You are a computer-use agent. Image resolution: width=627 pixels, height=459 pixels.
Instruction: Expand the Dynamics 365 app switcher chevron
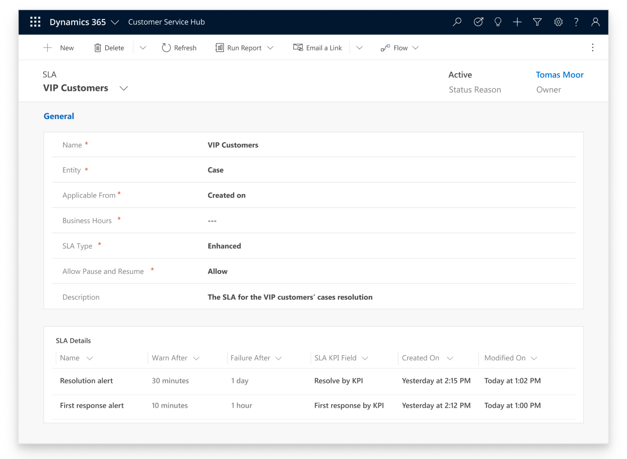[115, 22]
